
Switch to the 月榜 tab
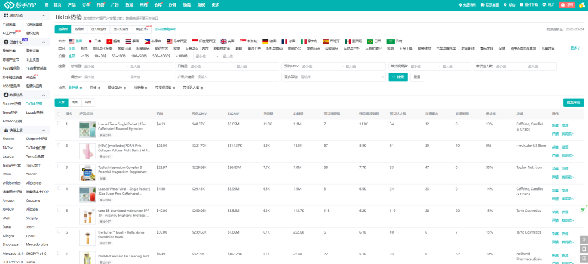pos(88,102)
